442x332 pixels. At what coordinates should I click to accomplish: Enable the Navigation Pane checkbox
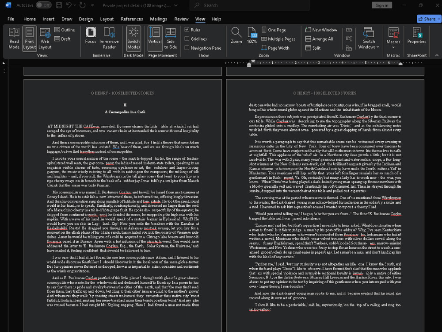(x=187, y=48)
